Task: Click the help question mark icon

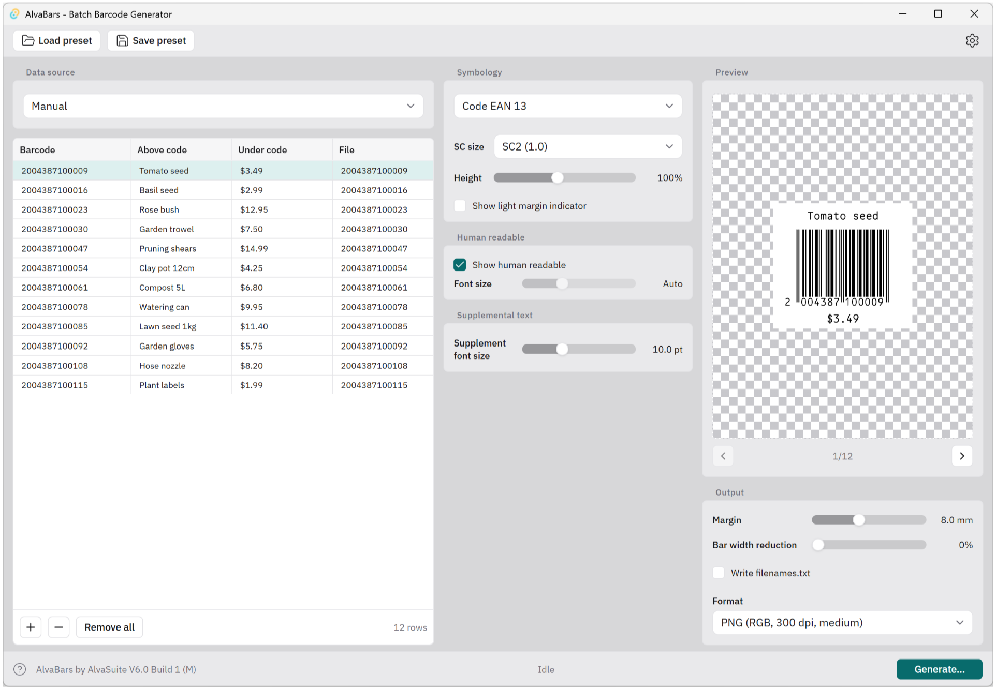Action: point(20,669)
